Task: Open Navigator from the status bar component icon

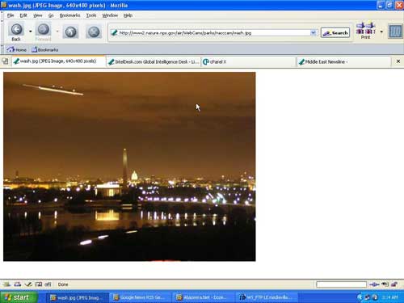Action: coord(6,284)
